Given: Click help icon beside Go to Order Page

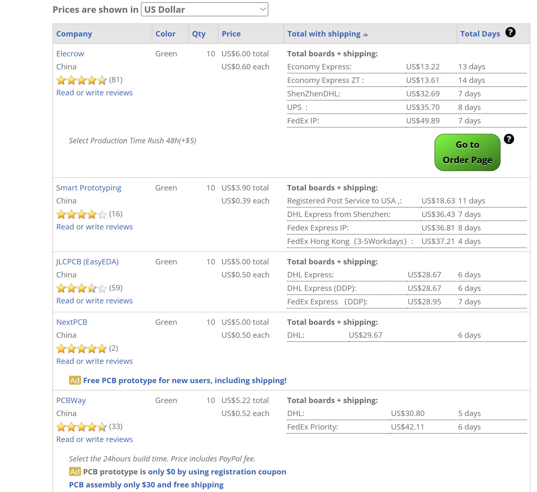Looking at the screenshot, I should click(509, 139).
